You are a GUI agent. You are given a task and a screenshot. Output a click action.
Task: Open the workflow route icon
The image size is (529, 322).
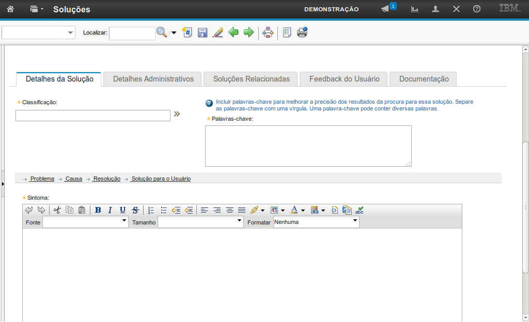[268, 33]
